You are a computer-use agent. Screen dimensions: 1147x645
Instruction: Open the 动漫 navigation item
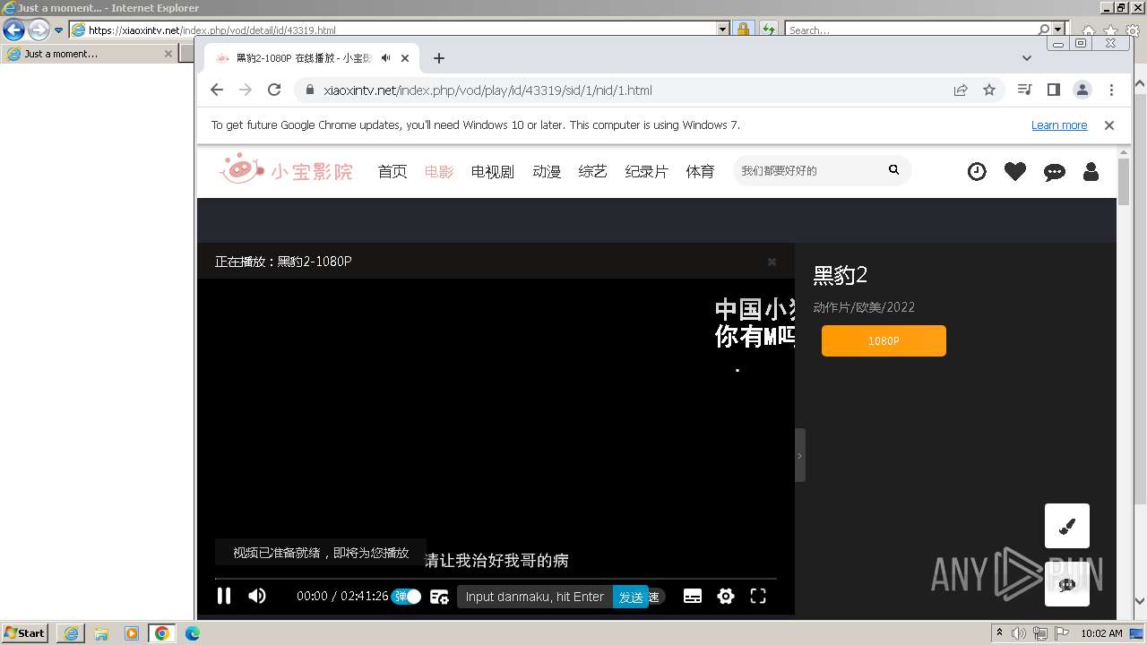pos(547,171)
